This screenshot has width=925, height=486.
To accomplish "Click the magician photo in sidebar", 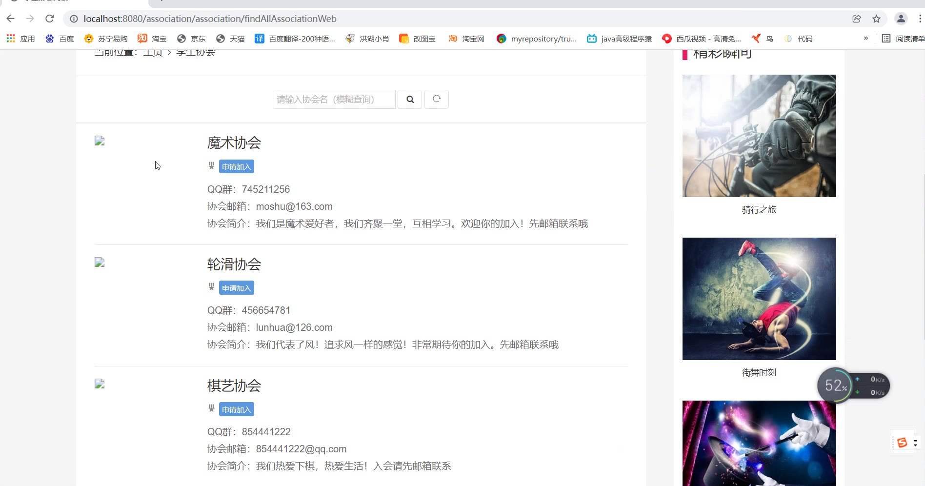I will 759,443.
